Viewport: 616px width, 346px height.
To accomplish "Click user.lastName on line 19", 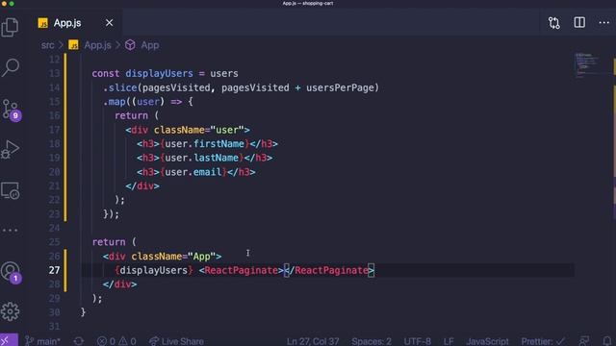I will [x=201, y=158].
